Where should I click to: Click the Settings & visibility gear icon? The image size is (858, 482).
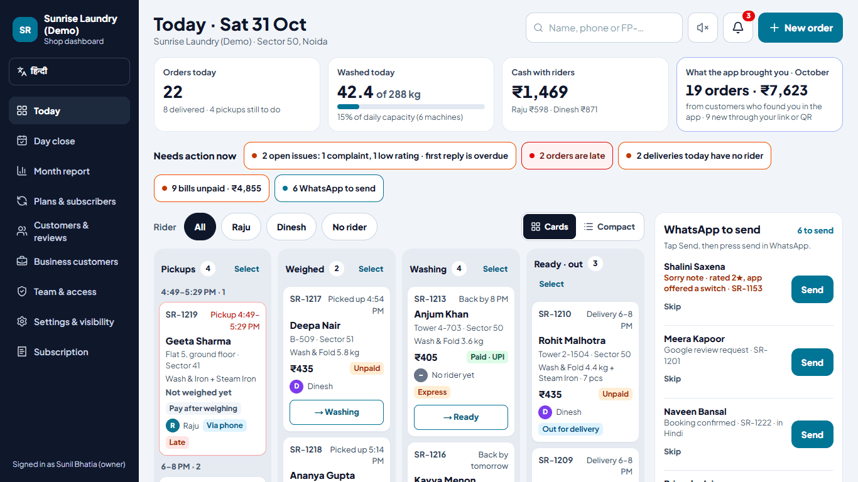[22, 322]
